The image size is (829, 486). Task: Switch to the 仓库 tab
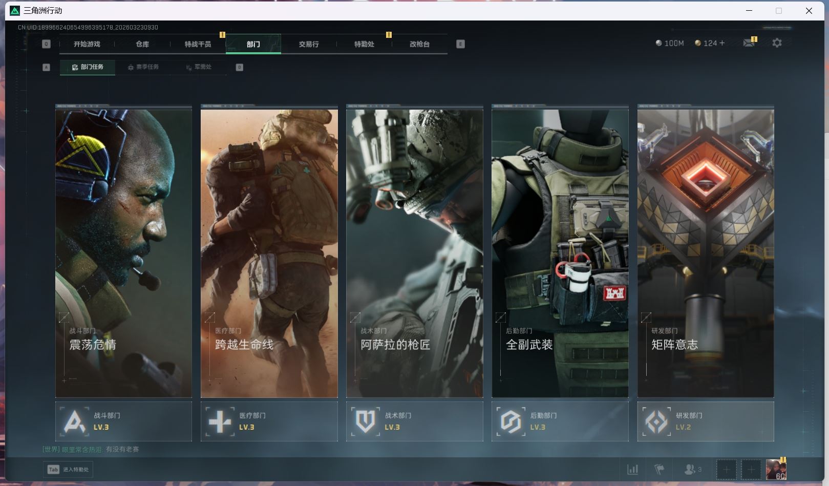(x=142, y=44)
